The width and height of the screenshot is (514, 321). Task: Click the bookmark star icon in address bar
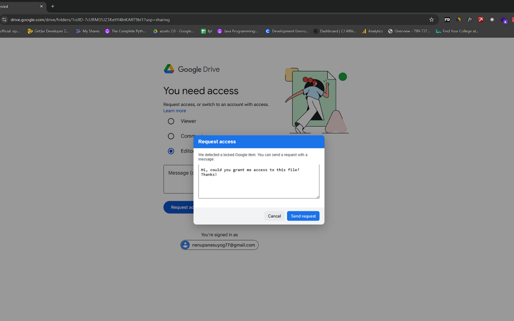click(x=431, y=20)
